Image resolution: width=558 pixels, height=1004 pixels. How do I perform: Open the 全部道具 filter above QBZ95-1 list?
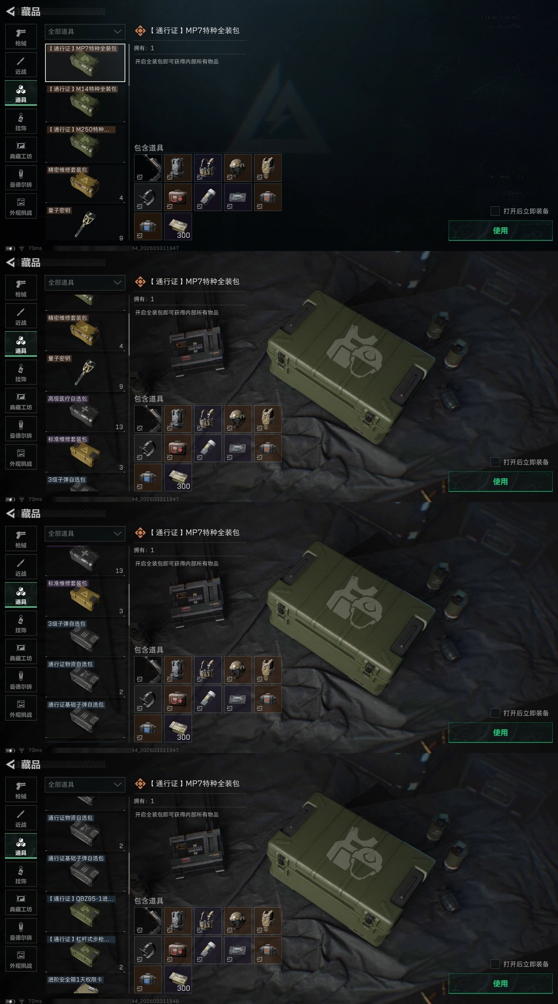click(85, 785)
